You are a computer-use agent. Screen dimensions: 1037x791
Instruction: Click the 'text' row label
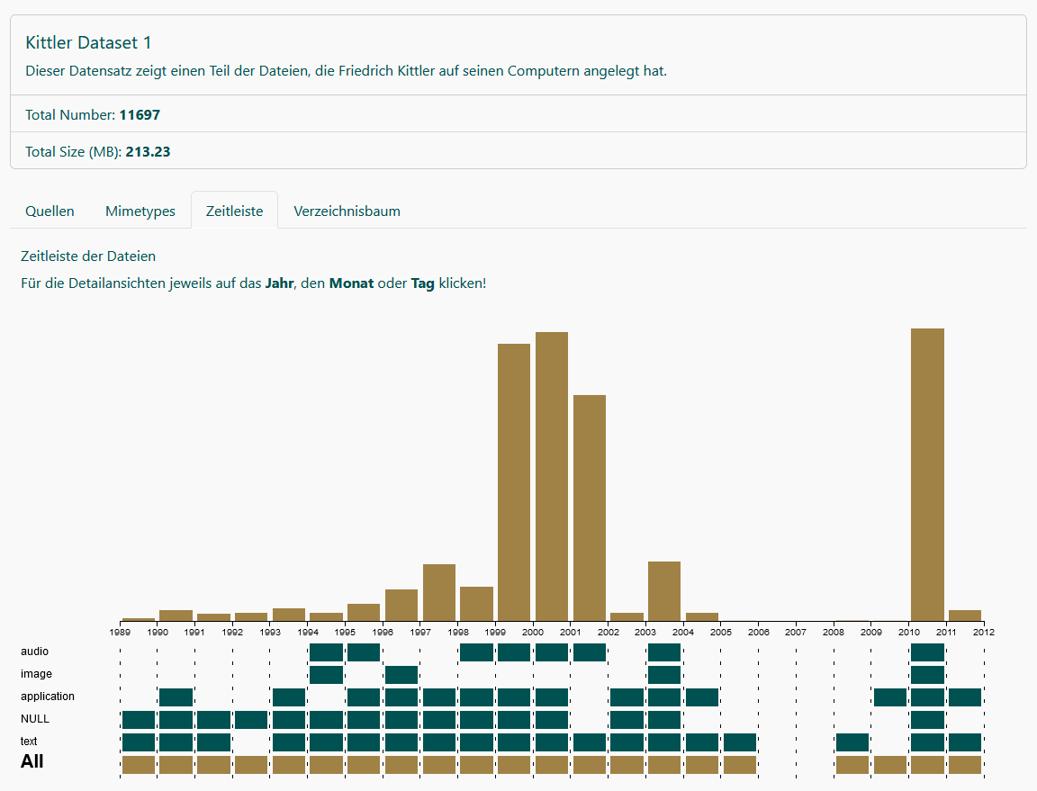[29, 742]
